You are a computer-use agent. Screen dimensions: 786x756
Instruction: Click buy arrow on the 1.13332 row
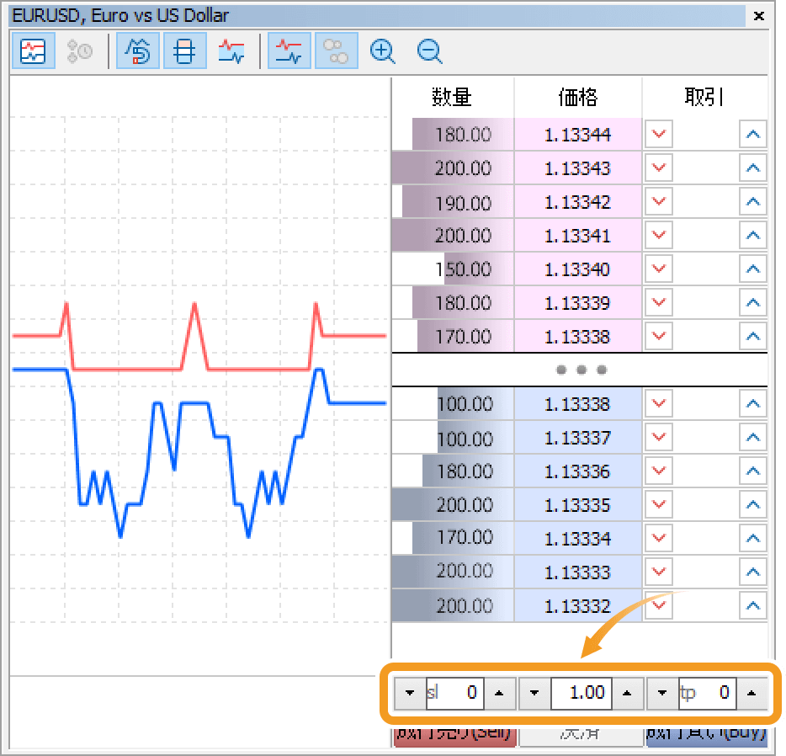click(x=753, y=605)
